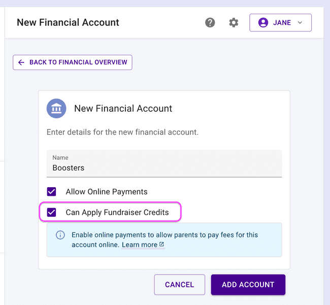Image resolution: width=330 pixels, height=305 pixels.
Task: Click the back arrow icon
Action: pyautogui.click(x=21, y=62)
